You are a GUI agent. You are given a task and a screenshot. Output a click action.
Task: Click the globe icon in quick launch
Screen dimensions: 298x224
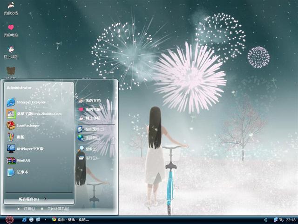tap(31, 220)
